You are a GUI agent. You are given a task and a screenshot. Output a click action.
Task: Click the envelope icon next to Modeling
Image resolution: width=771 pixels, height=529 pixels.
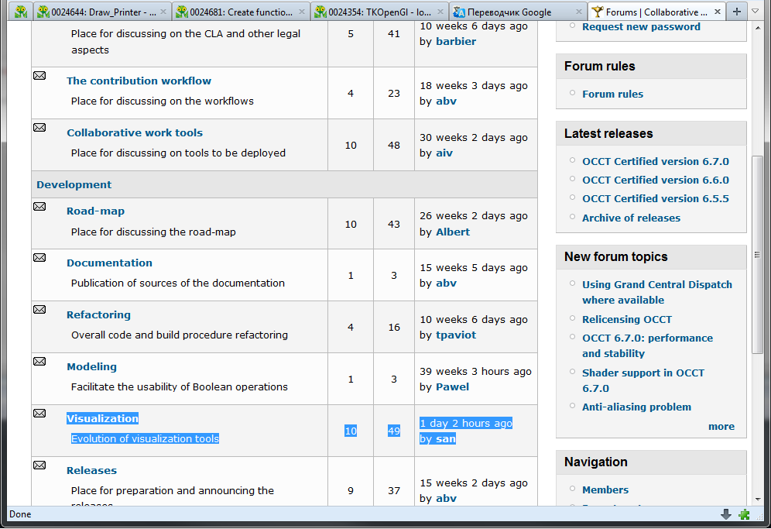click(39, 362)
